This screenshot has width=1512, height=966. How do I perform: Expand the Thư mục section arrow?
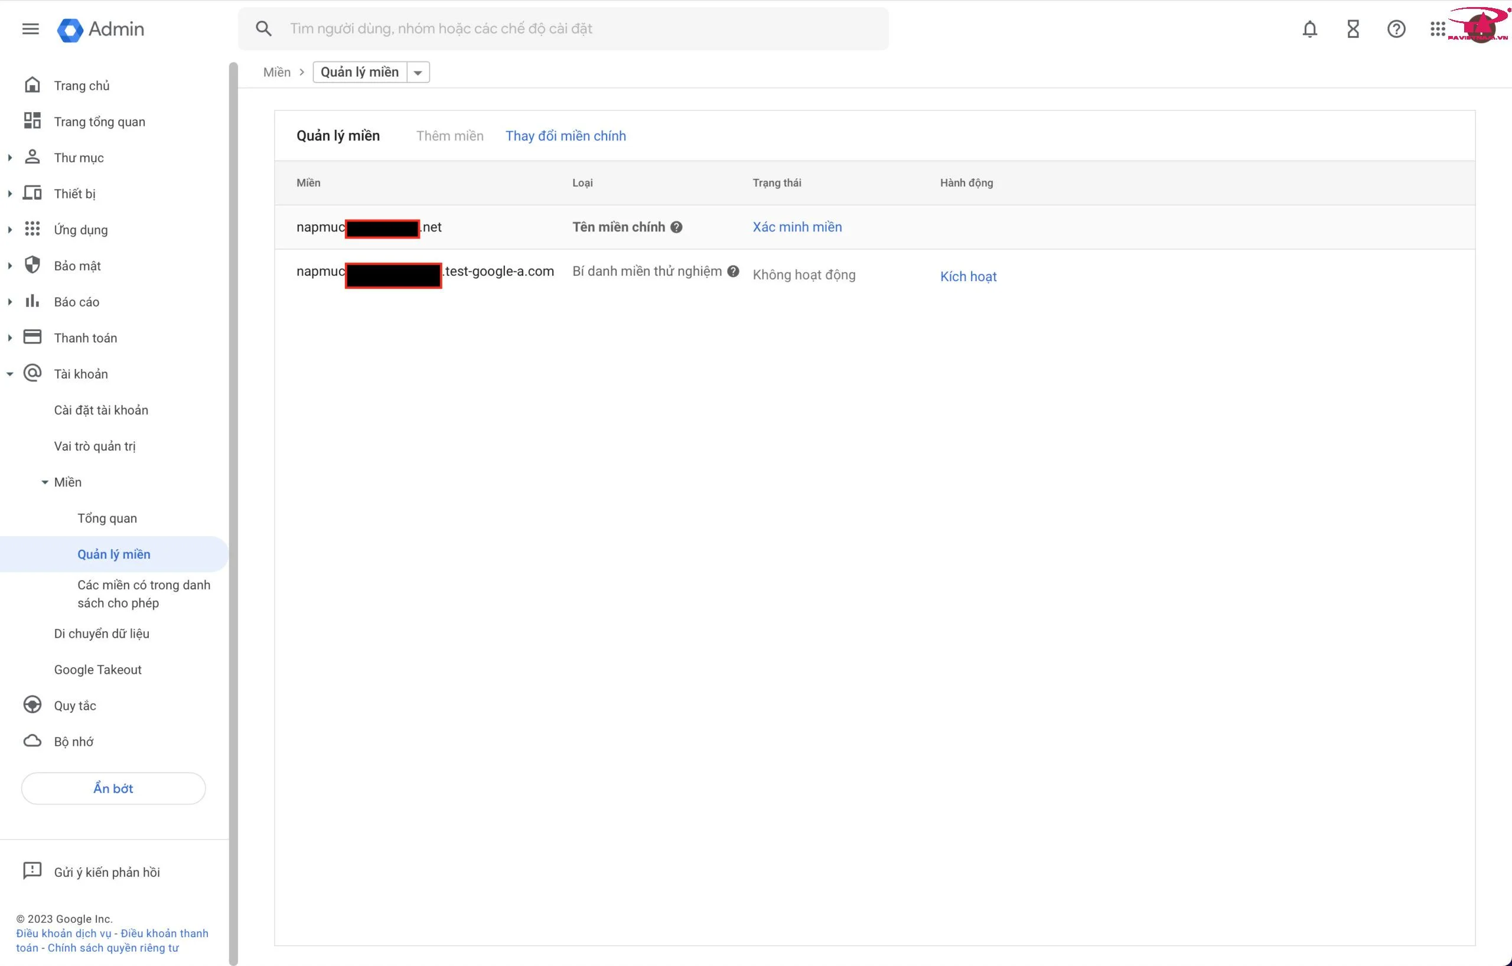[x=9, y=158]
